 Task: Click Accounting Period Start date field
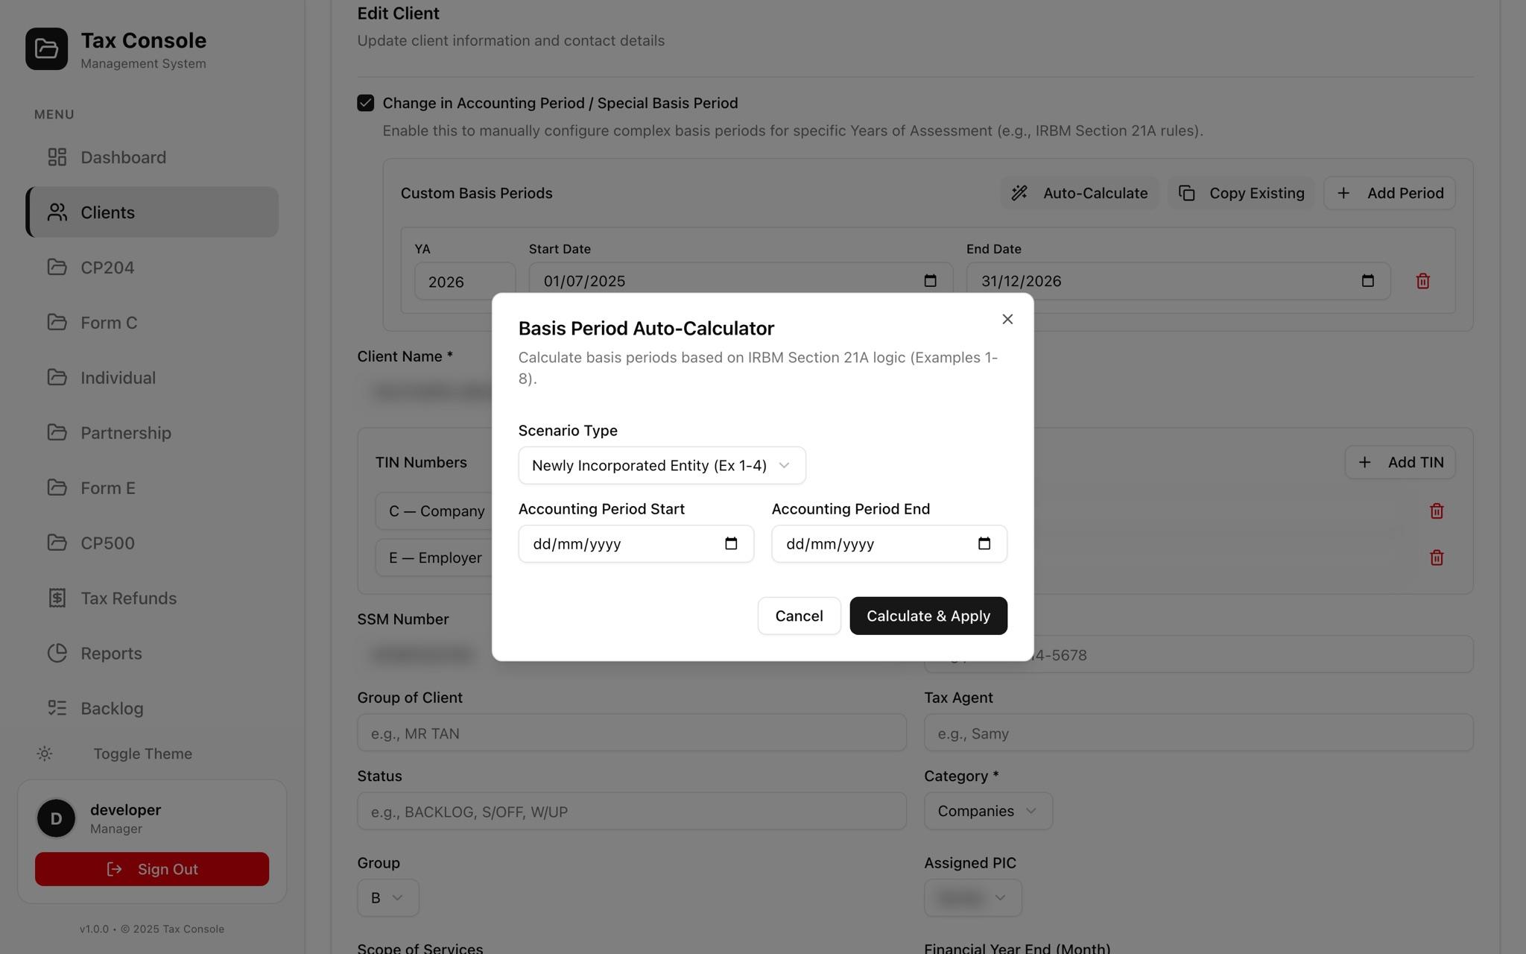click(x=636, y=543)
